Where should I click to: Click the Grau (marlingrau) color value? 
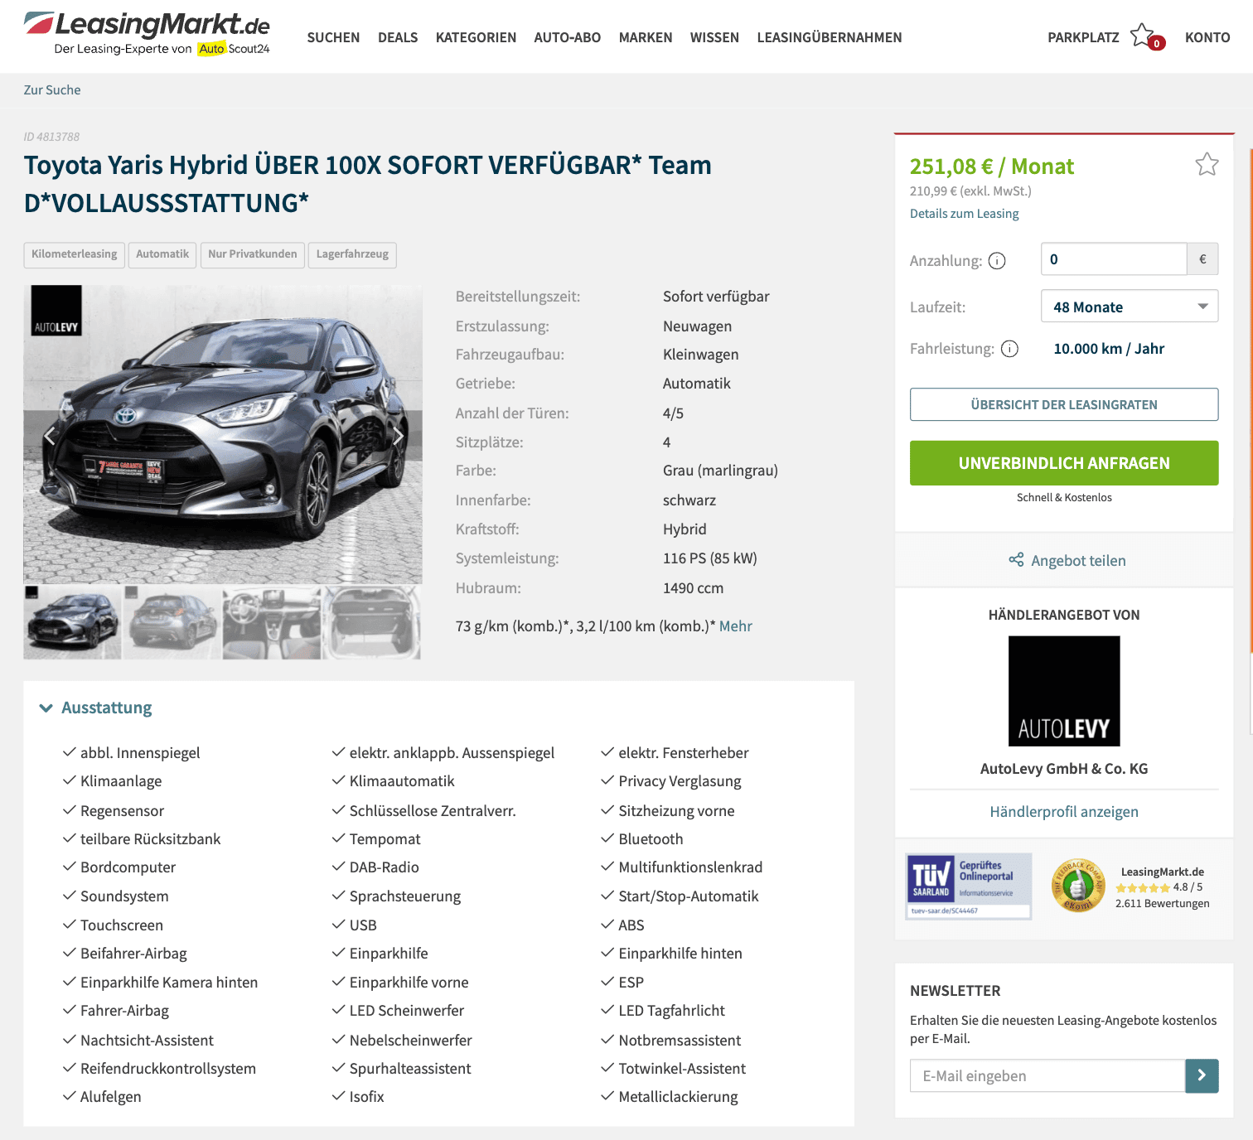point(720,471)
